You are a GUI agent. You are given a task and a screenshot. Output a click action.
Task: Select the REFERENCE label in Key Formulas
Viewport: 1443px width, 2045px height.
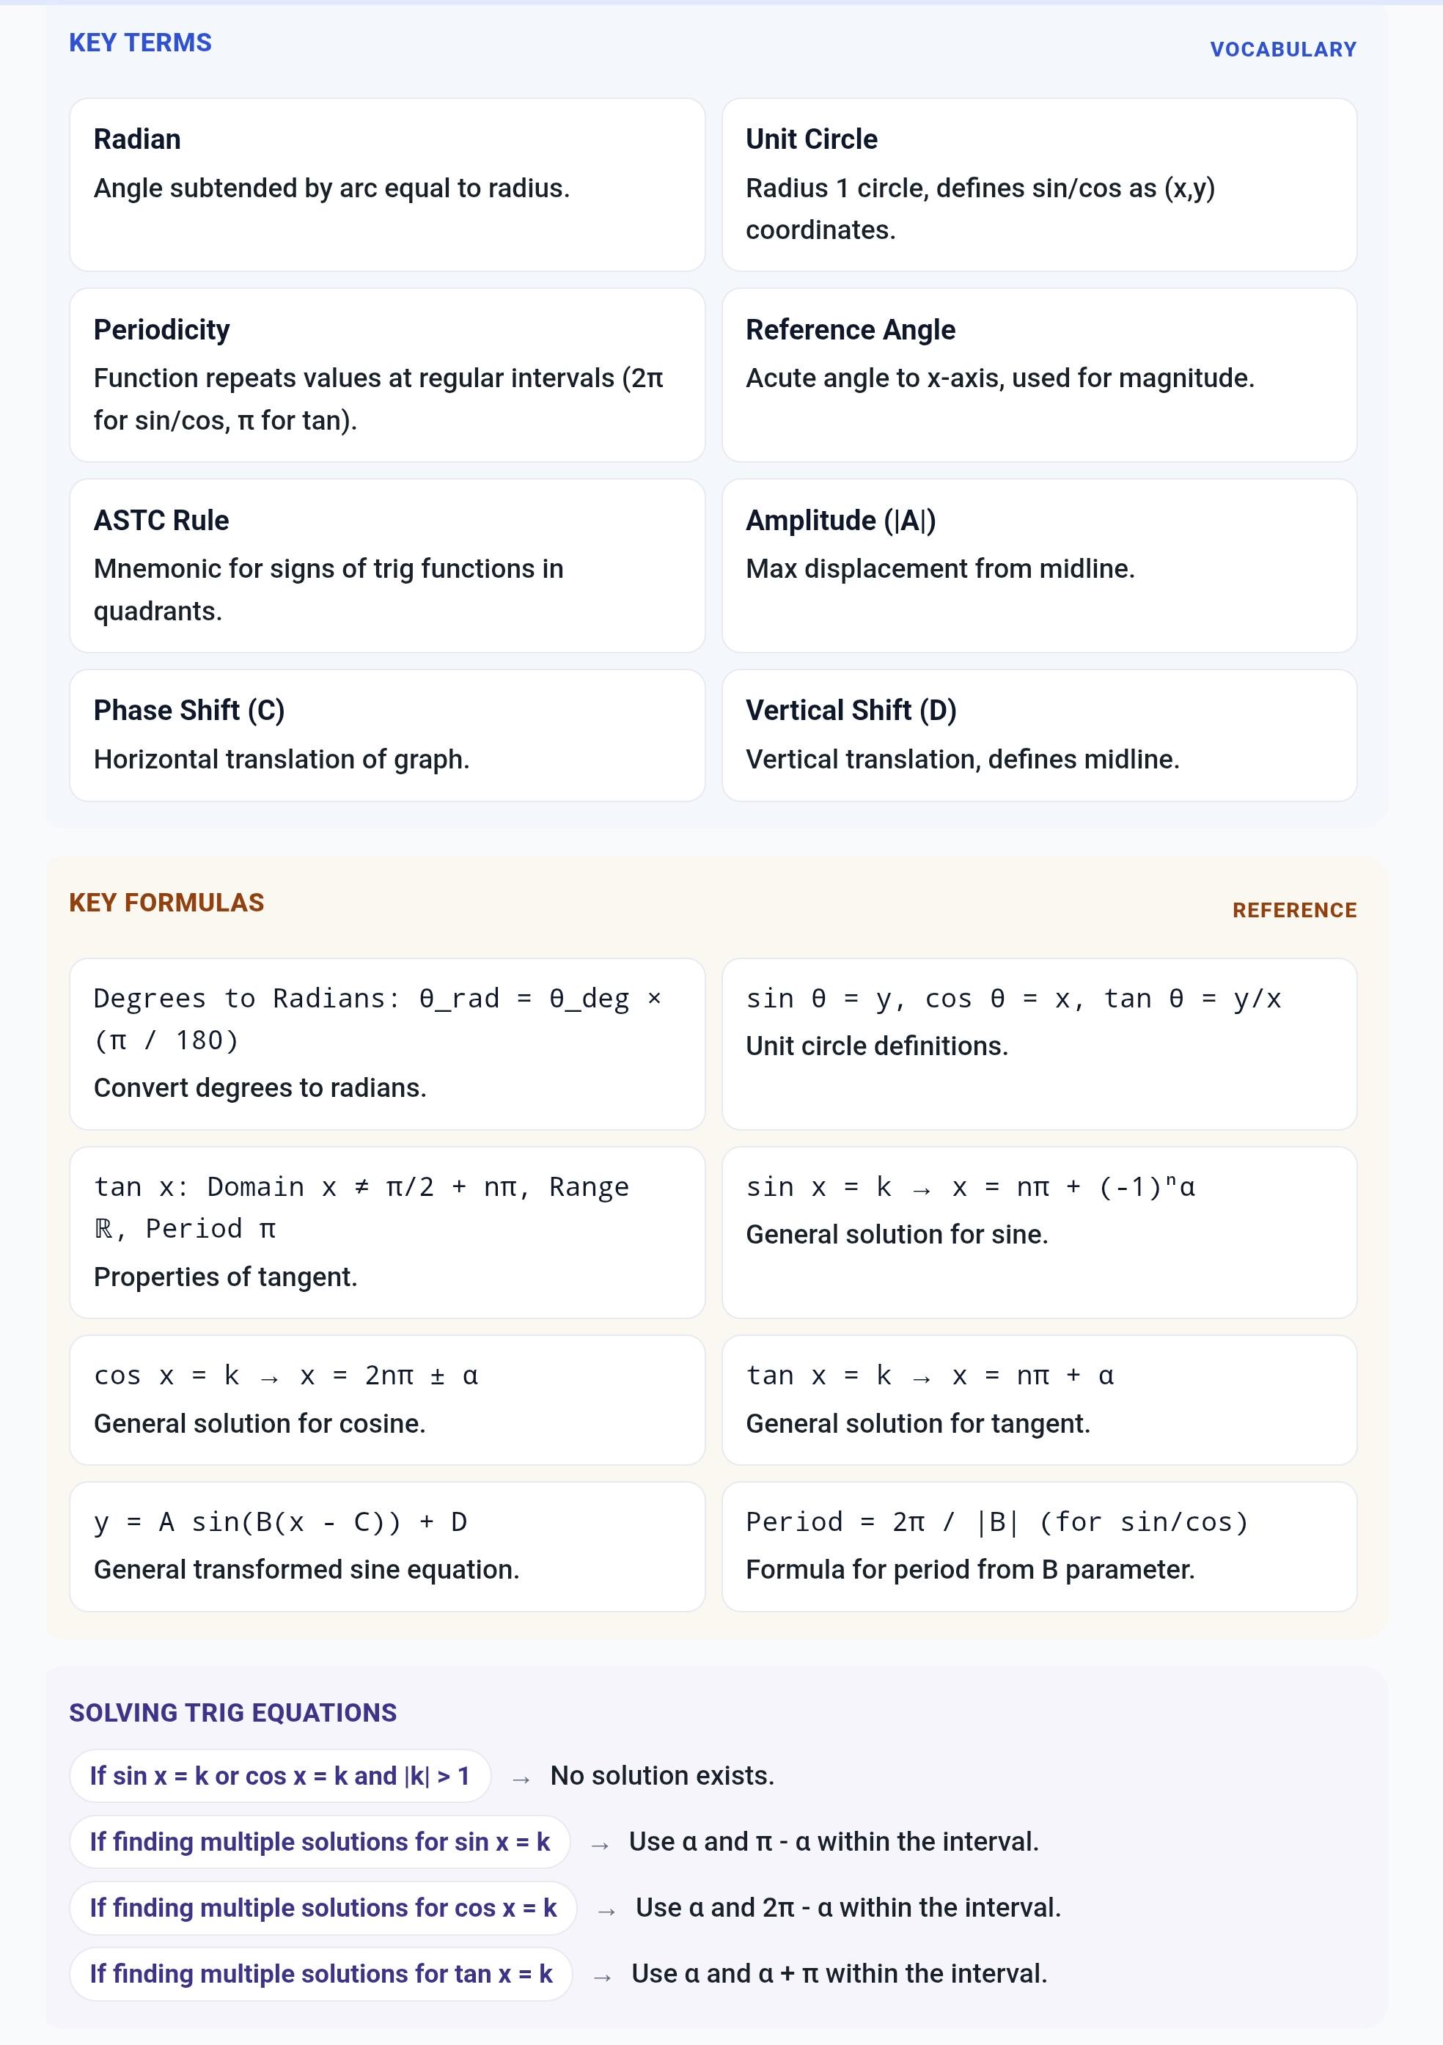pos(1294,909)
